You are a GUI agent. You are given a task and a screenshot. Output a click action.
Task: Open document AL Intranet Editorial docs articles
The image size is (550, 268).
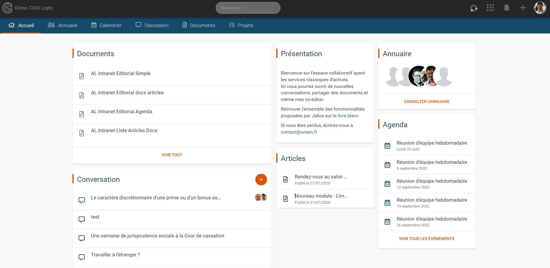coord(127,93)
